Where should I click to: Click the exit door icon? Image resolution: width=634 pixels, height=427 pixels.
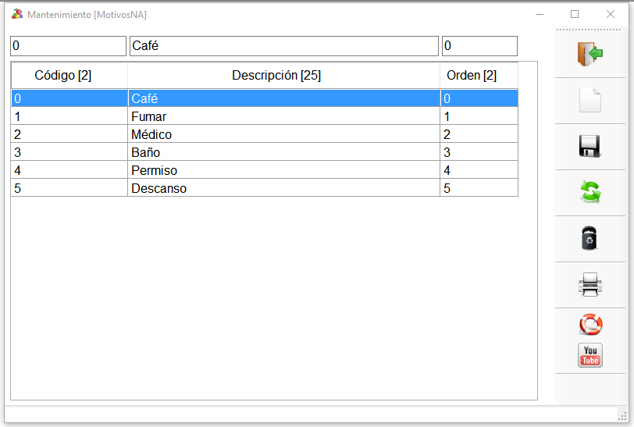coord(590,54)
